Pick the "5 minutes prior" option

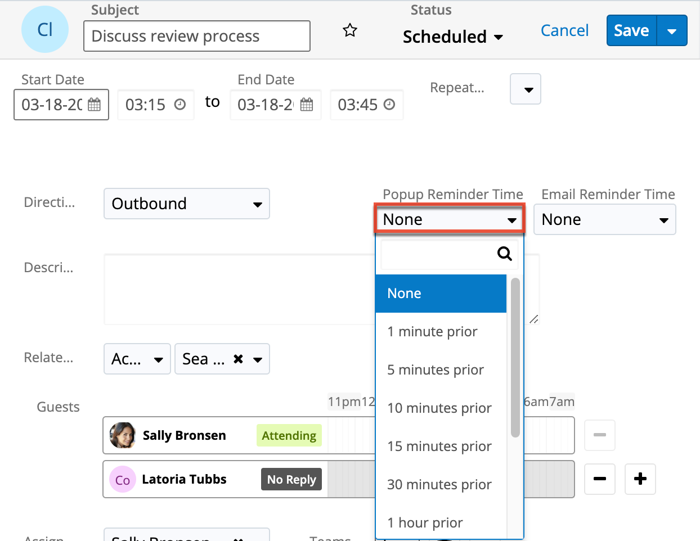pyautogui.click(x=436, y=370)
